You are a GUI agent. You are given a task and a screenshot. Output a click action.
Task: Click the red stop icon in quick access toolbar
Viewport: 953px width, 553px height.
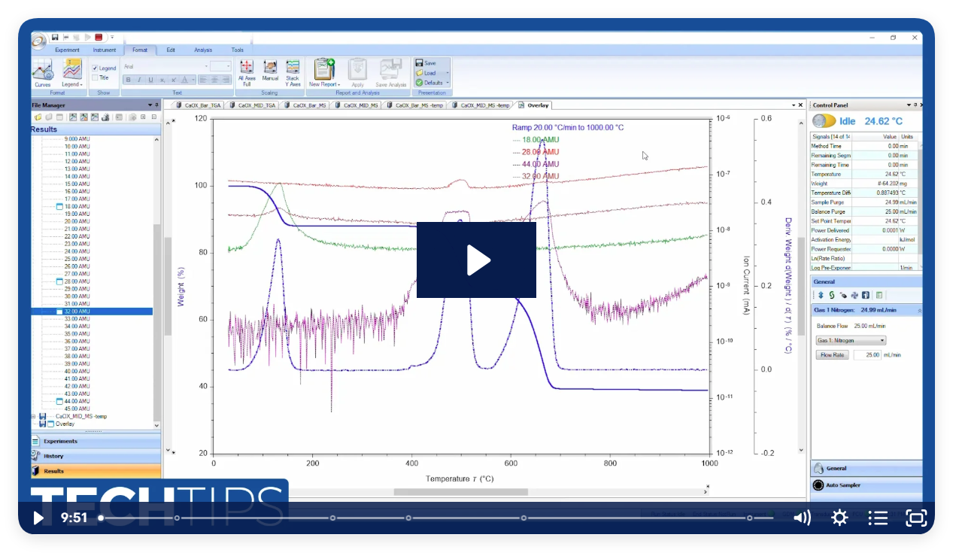click(x=99, y=37)
